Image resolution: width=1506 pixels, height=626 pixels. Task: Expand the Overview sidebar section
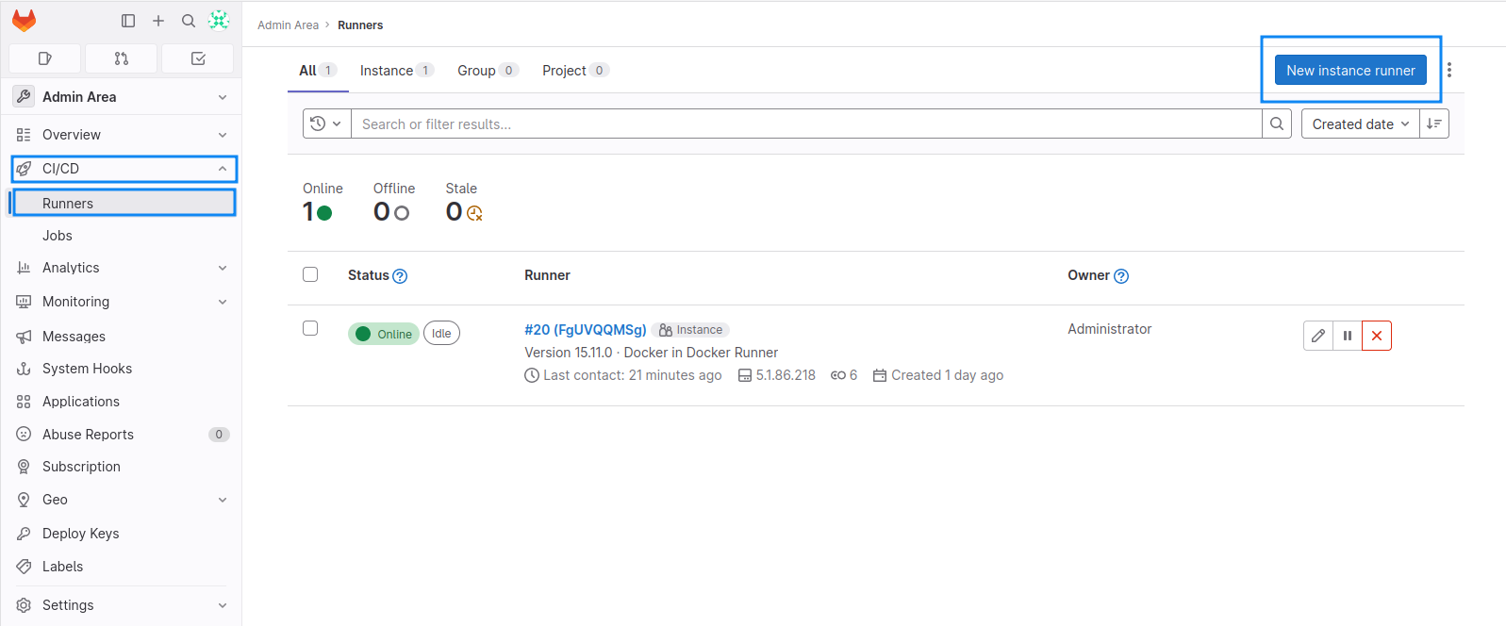(x=122, y=135)
